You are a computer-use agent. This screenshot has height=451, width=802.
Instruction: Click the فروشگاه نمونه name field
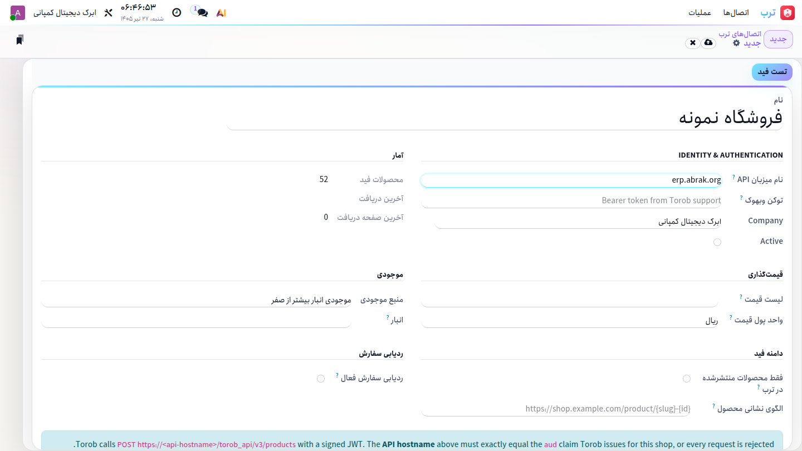(x=505, y=117)
